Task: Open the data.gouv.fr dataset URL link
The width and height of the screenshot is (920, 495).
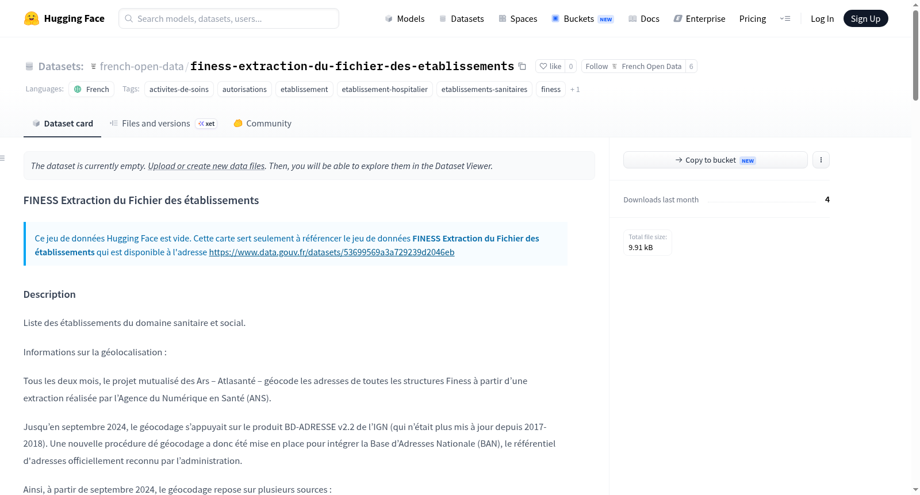Action: 332,252
